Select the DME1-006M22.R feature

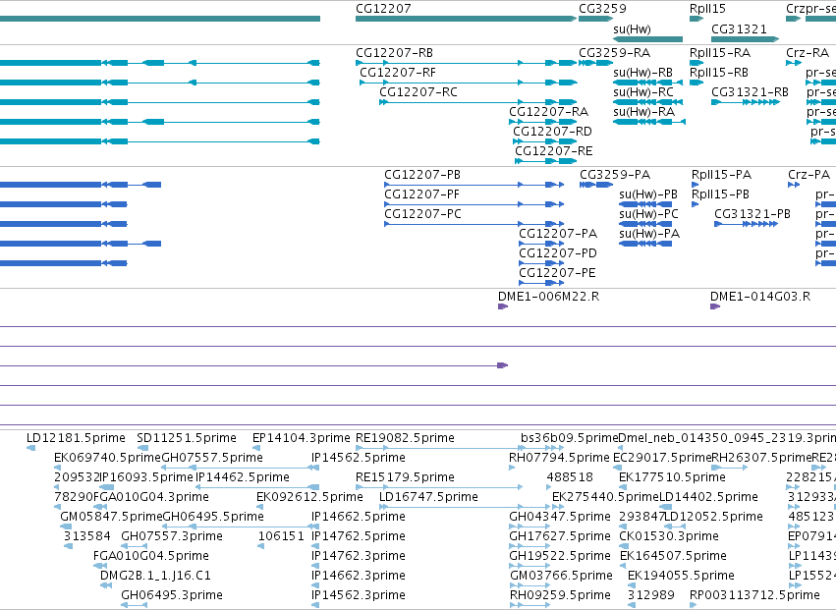(503, 306)
